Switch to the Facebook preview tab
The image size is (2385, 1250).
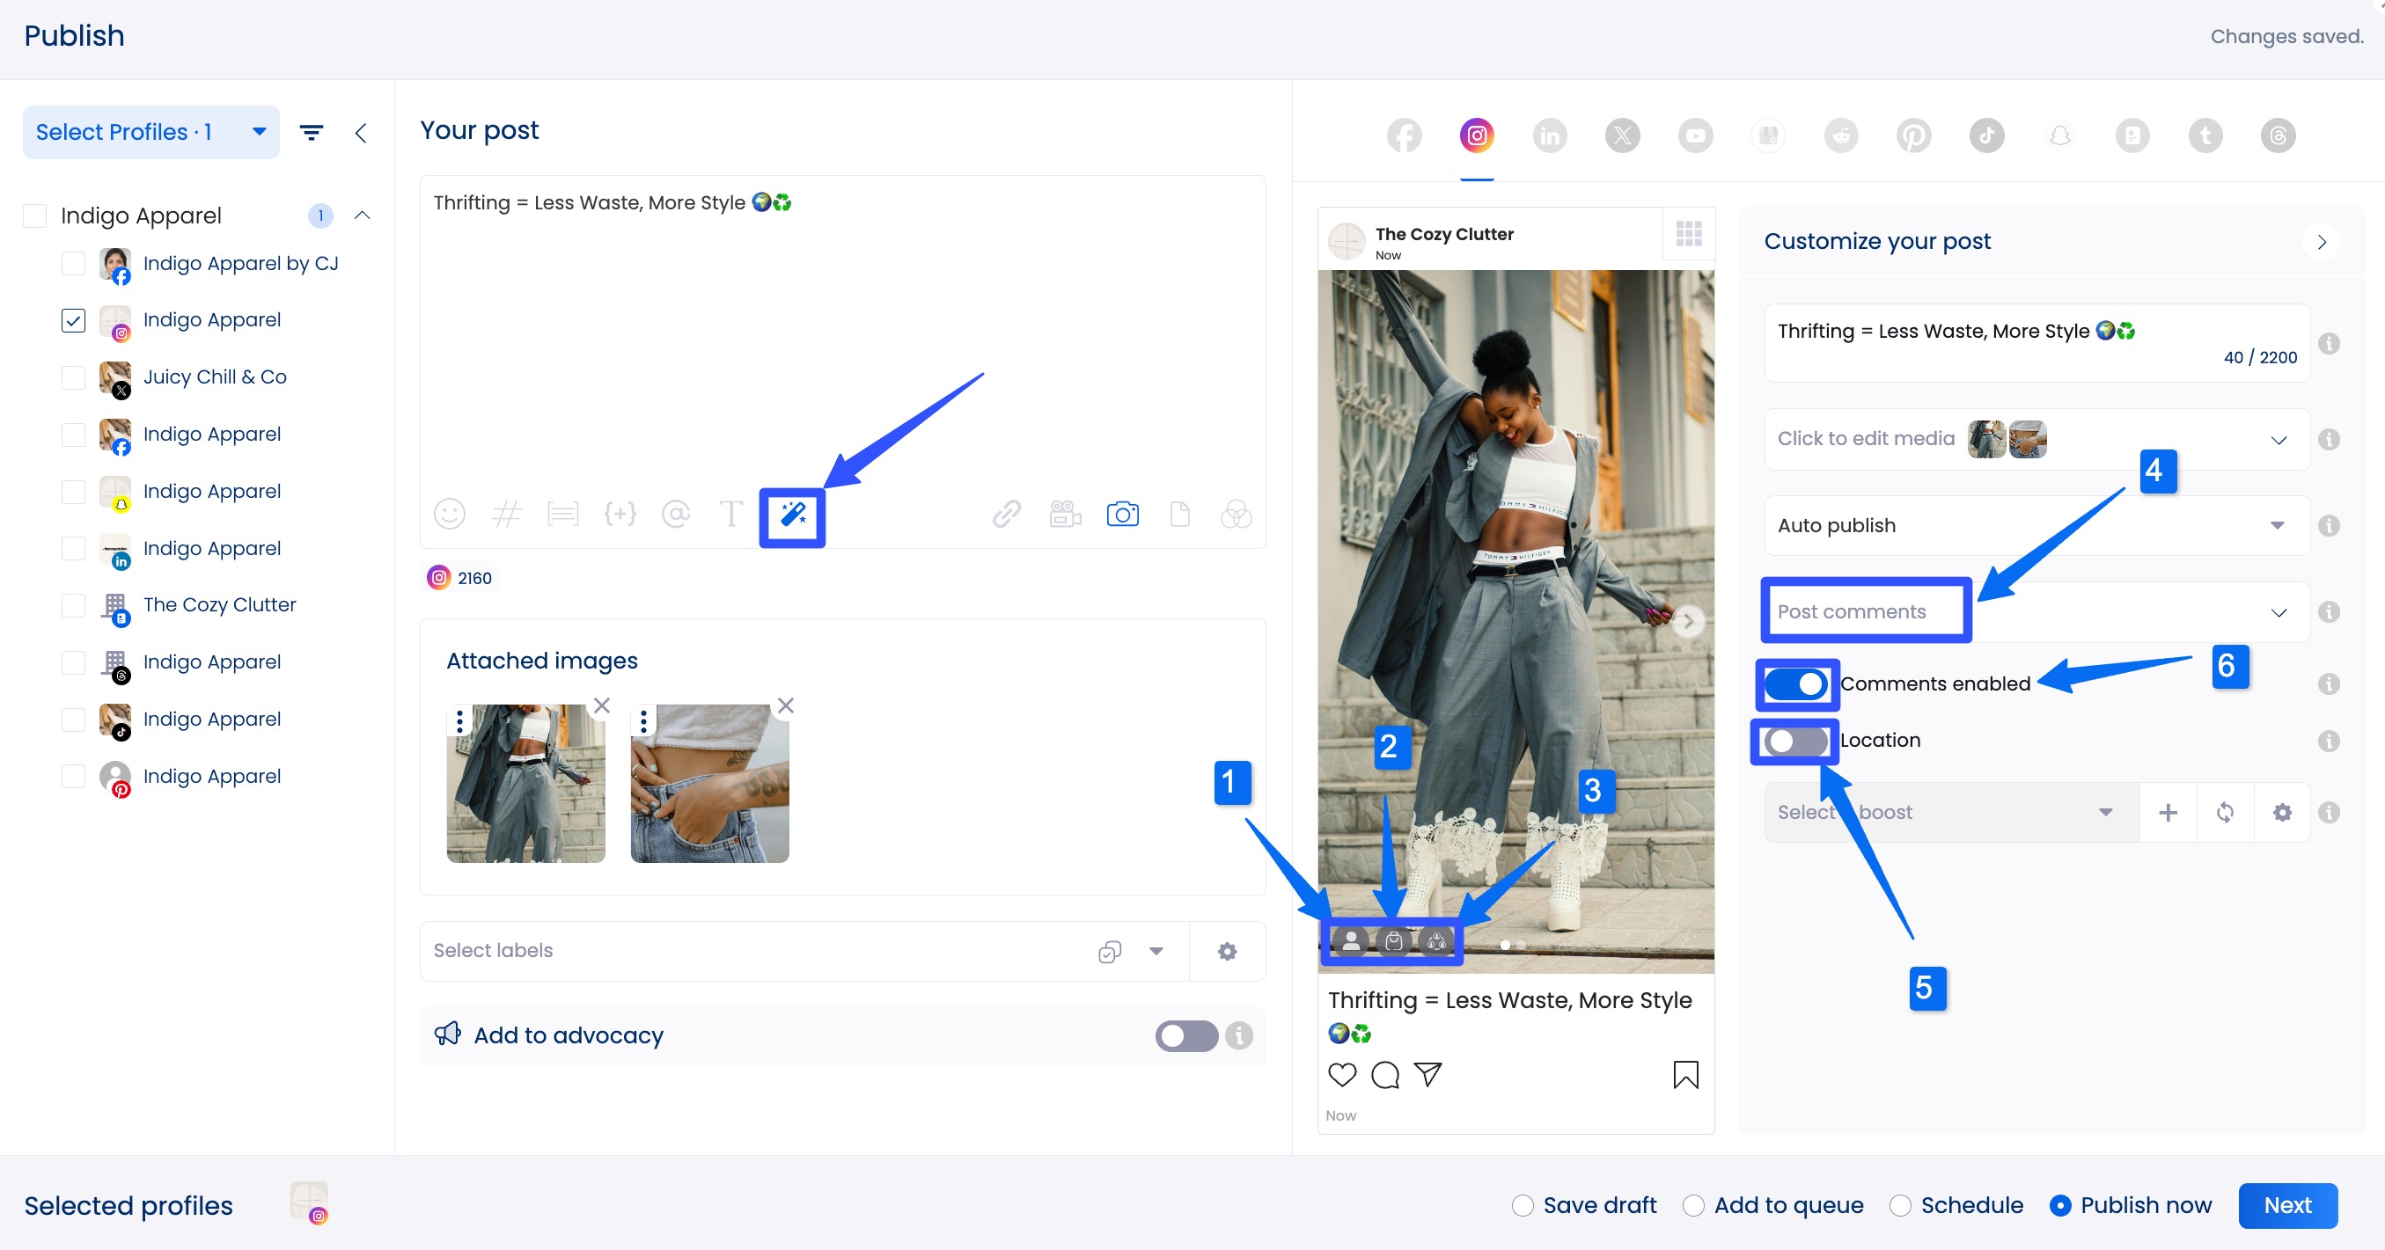tap(1404, 136)
